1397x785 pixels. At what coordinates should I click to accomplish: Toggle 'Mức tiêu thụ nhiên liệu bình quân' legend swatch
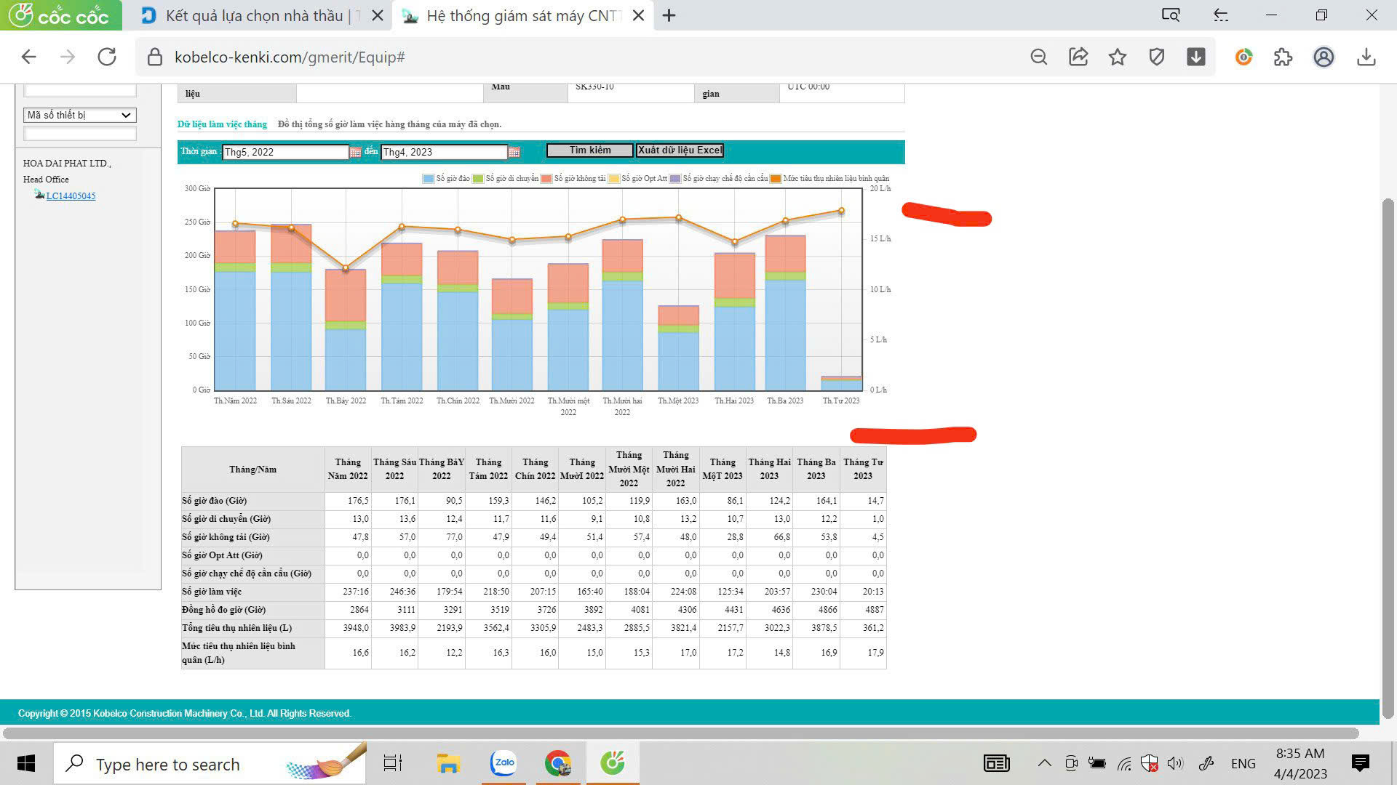click(776, 179)
